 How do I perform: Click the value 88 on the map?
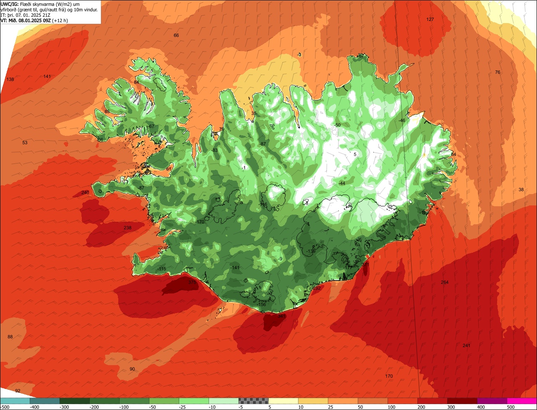[10, 337]
